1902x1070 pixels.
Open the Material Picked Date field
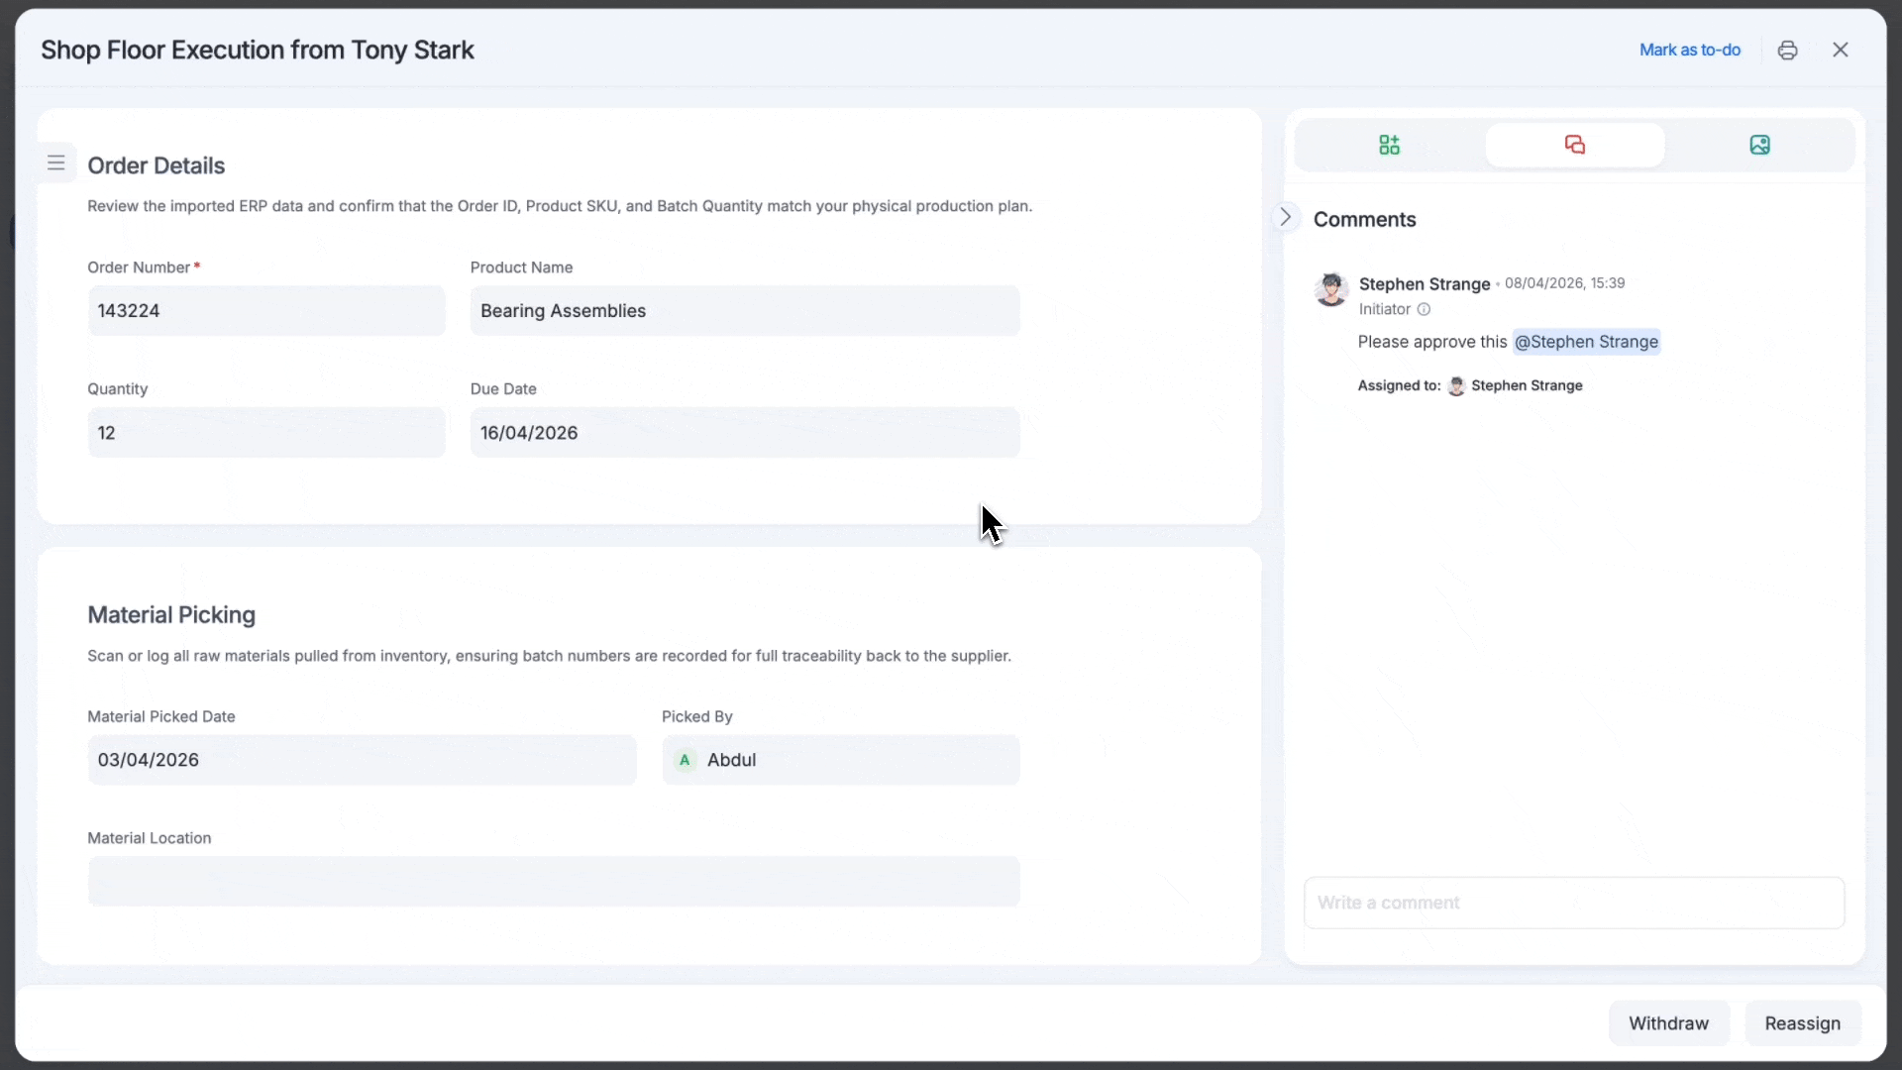[362, 760]
